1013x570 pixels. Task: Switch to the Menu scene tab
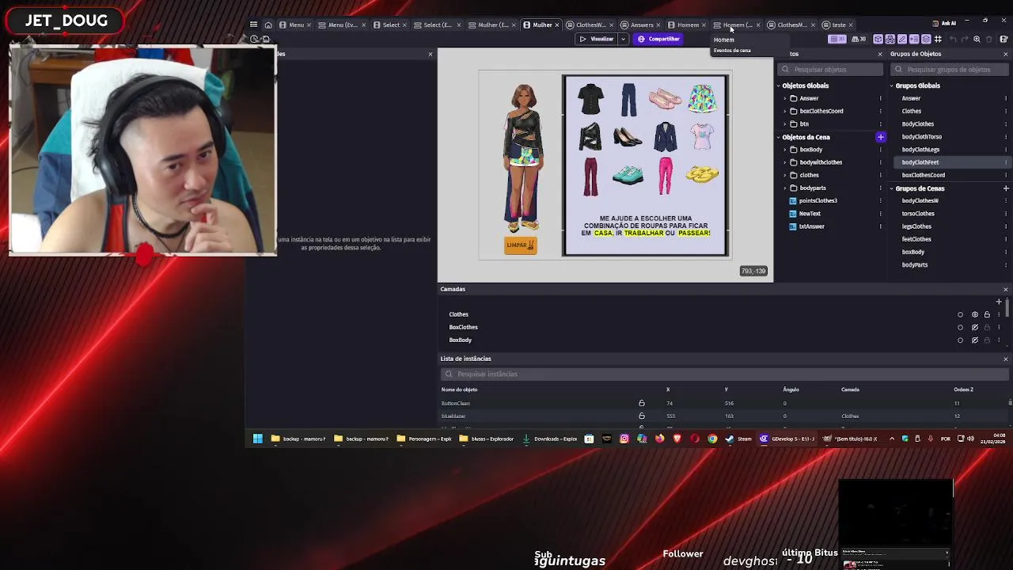(x=296, y=25)
